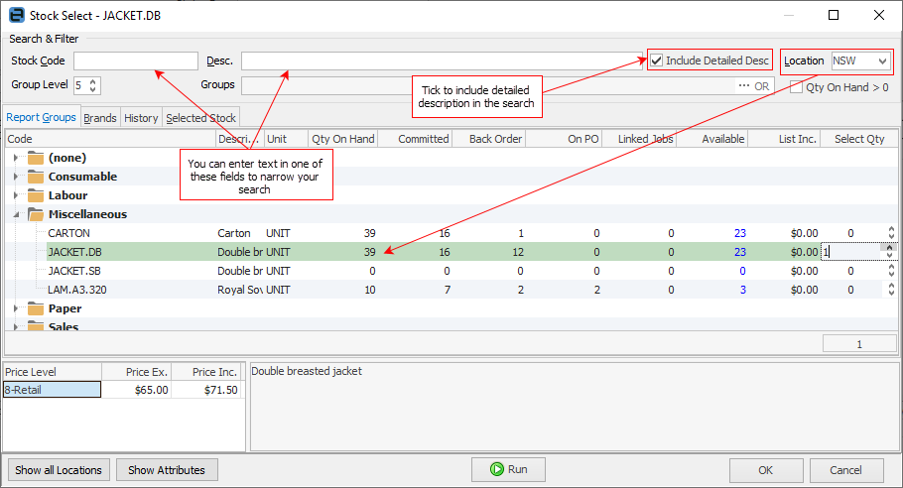Open the Selected Stock tab

201,118
